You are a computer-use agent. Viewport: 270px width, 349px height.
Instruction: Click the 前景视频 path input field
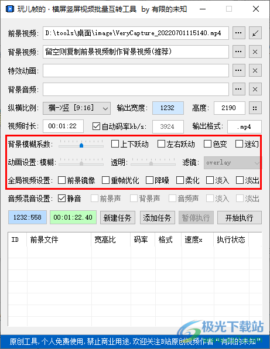136,33
